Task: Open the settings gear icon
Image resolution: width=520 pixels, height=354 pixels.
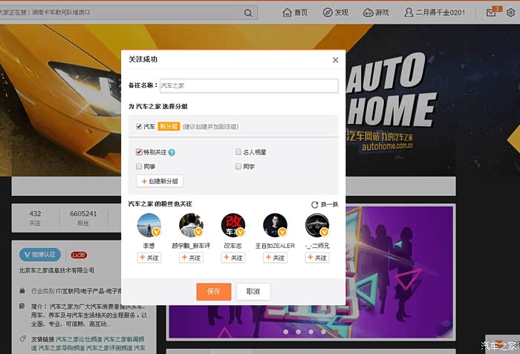Action: tap(511, 13)
